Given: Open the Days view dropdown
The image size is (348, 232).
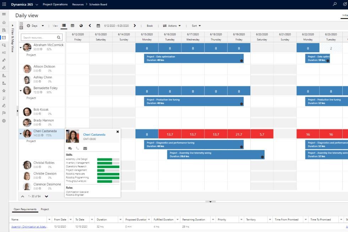Looking at the screenshot, I should click(35, 26).
